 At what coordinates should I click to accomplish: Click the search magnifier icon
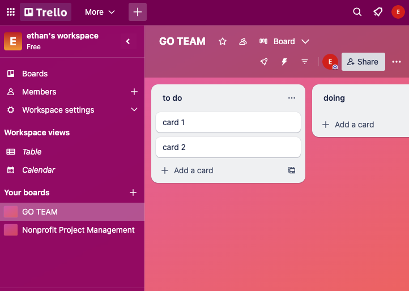[x=357, y=12]
